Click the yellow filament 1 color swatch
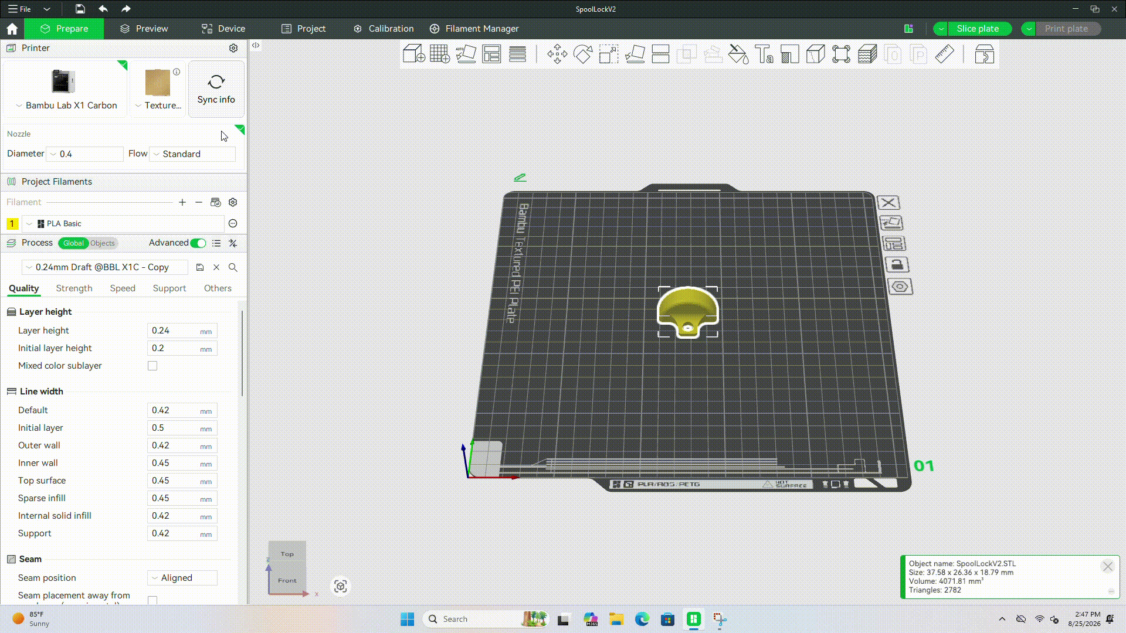This screenshot has width=1126, height=633. (12, 223)
